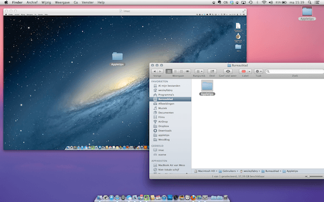This screenshot has height=202, width=324.
Task: Open the Finder menu
Action: point(17,3)
